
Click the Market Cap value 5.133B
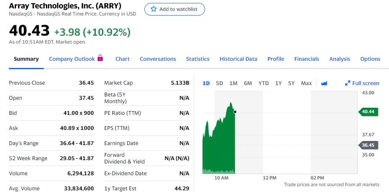[180, 83]
